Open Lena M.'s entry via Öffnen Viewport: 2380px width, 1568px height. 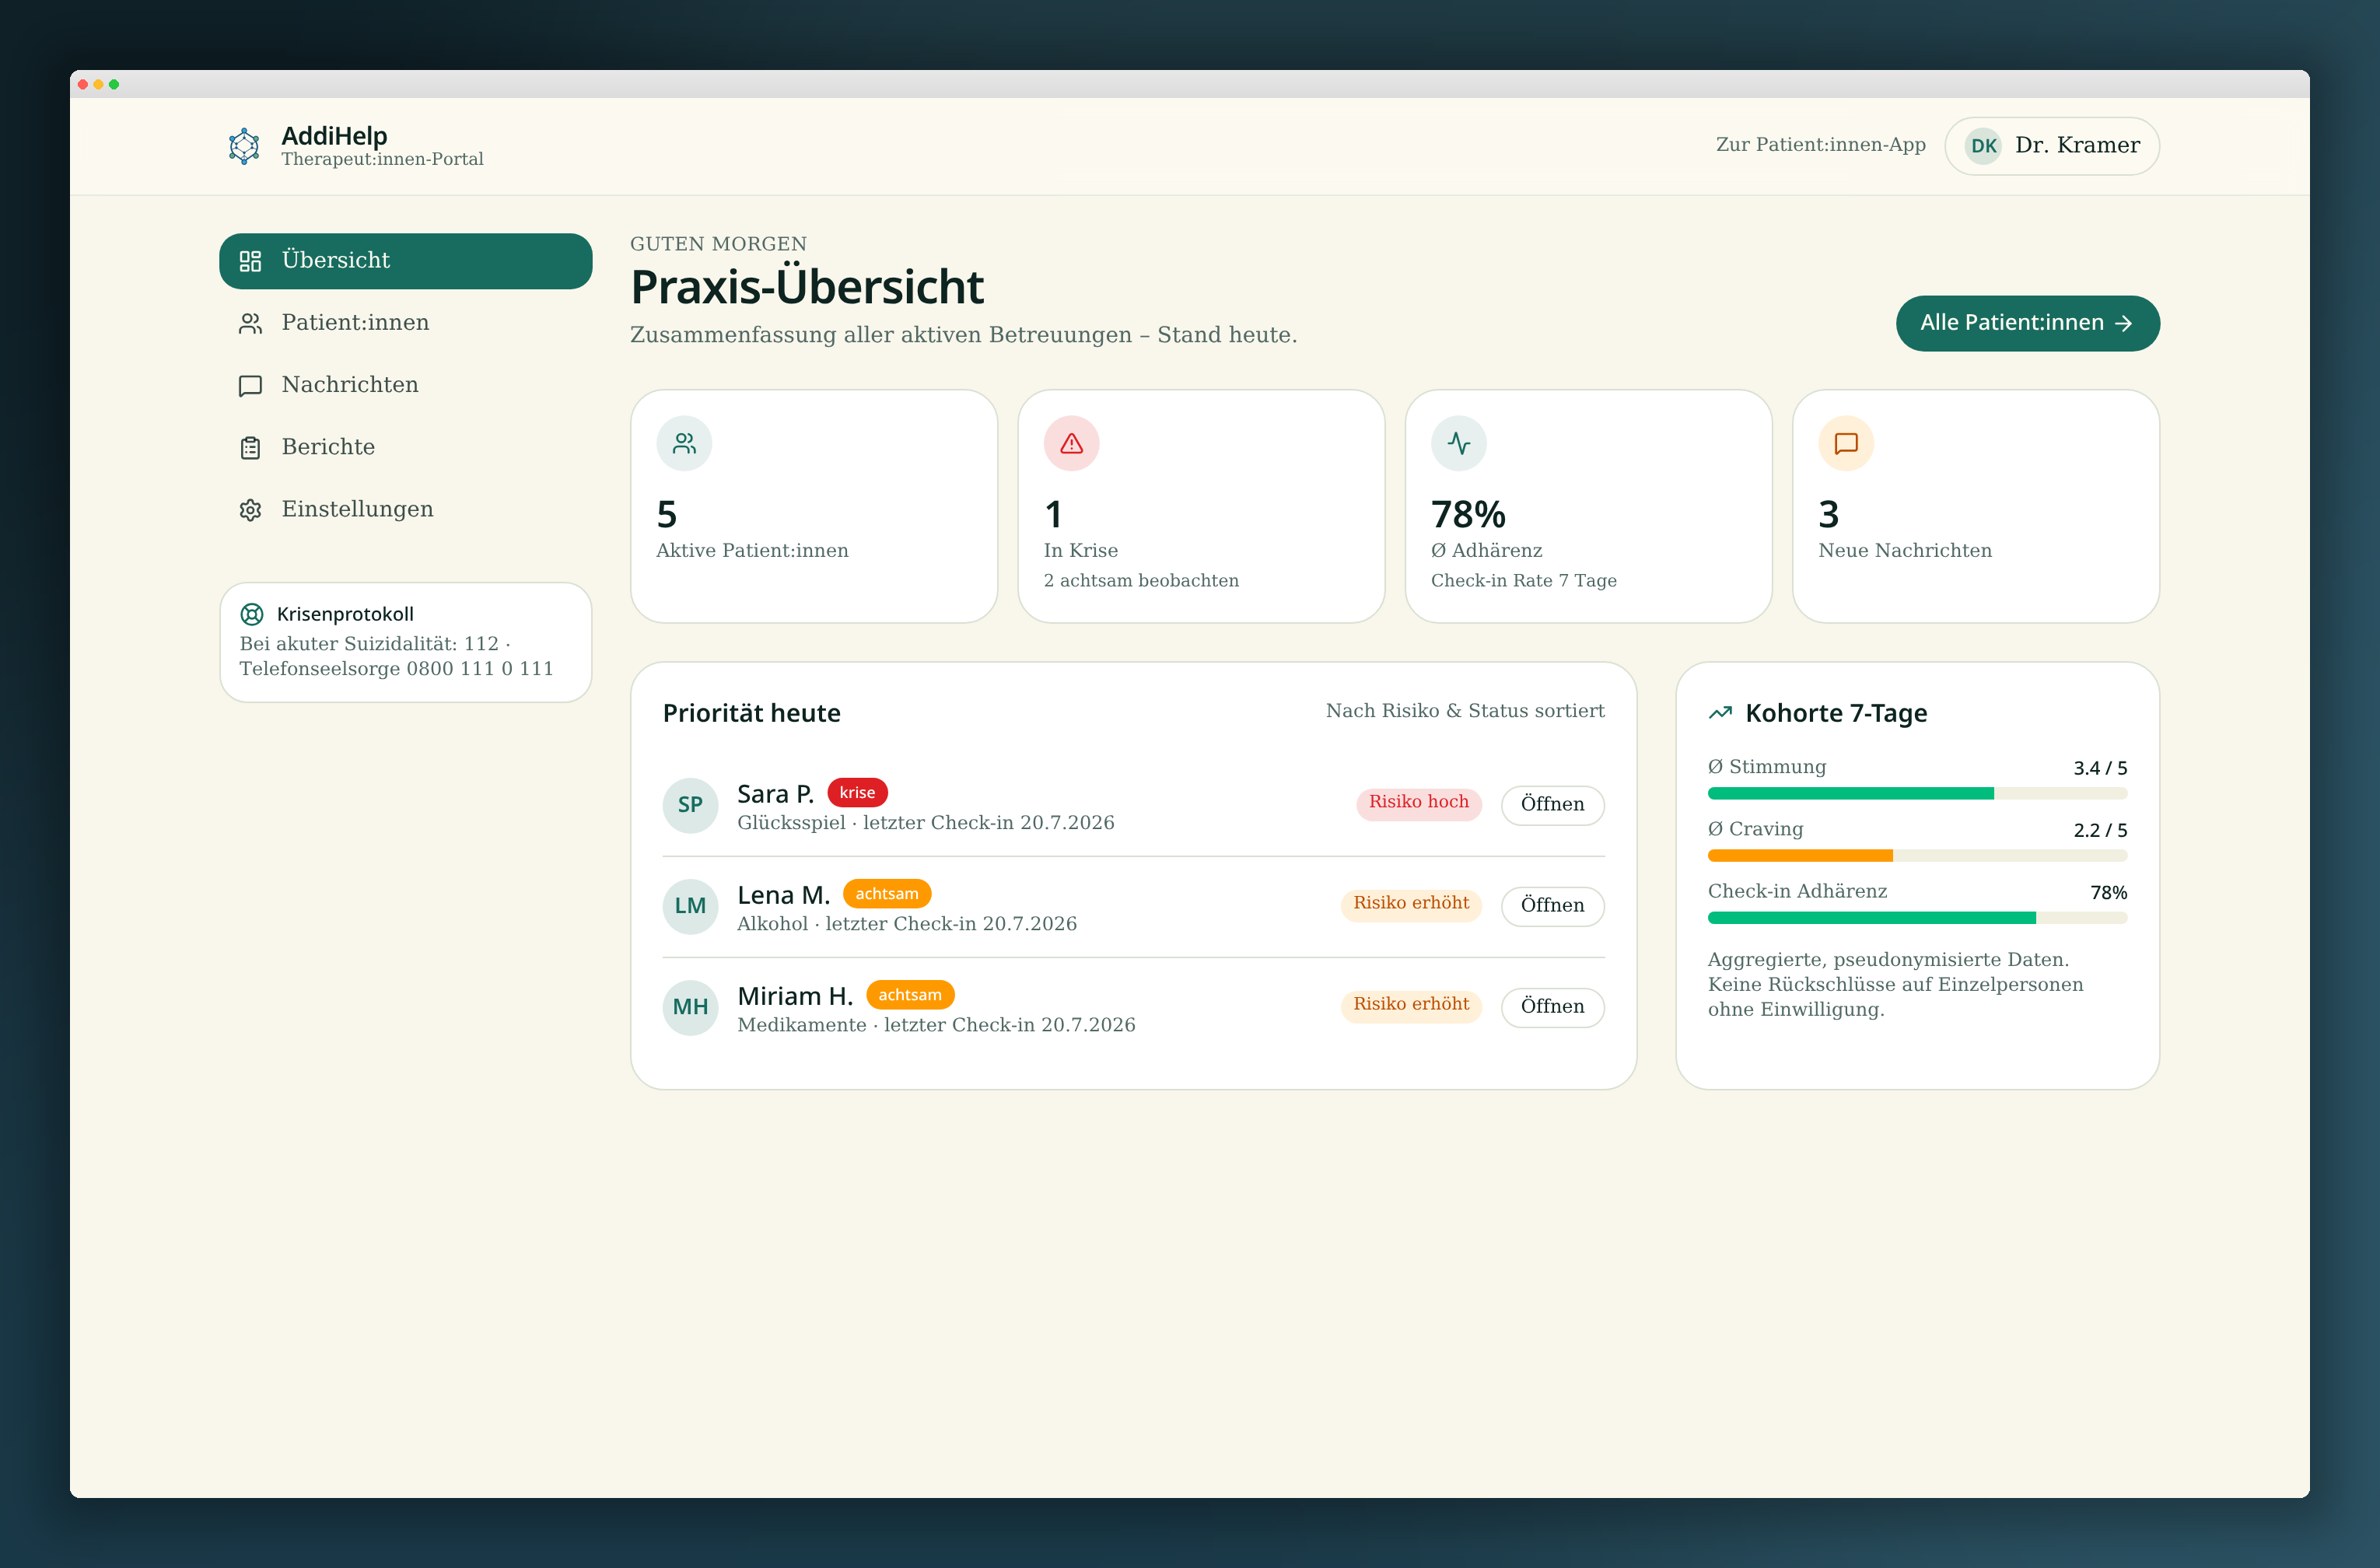tap(1552, 906)
